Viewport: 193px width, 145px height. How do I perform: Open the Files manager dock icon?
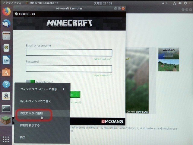[6, 36]
